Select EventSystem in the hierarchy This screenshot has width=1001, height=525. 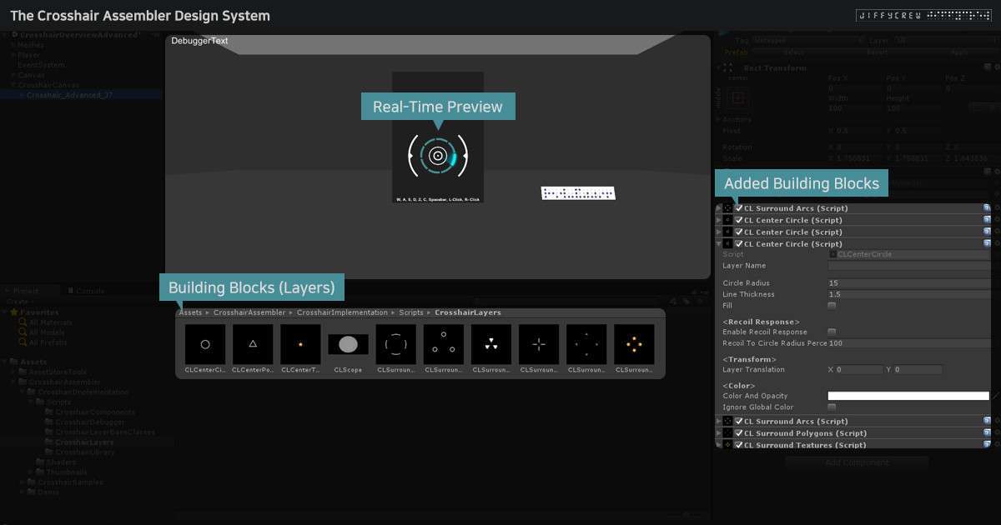(41, 65)
